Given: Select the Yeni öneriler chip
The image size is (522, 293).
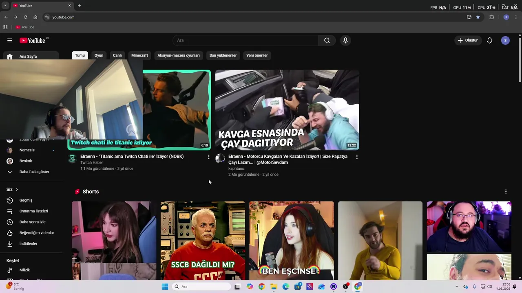Looking at the screenshot, I should click(257, 55).
